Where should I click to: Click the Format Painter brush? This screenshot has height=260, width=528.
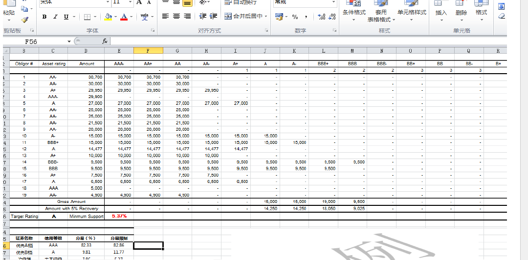(24, 20)
